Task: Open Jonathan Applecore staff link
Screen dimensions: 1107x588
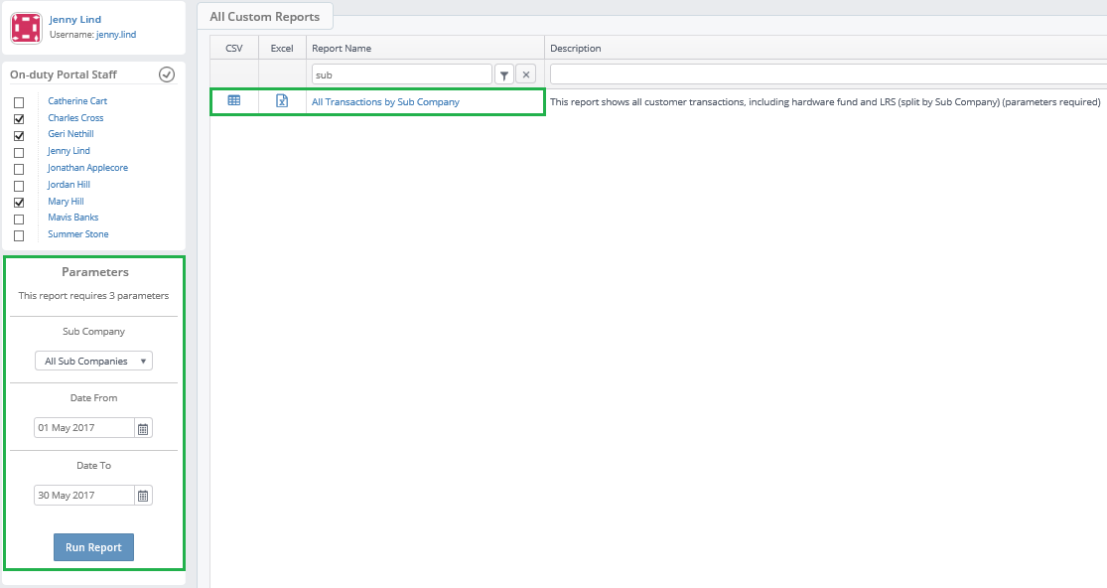Action: click(x=87, y=167)
